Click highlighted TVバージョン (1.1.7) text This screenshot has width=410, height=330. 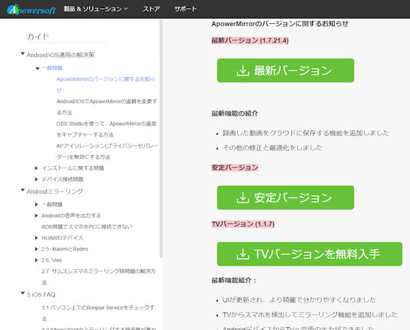point(243,224)
